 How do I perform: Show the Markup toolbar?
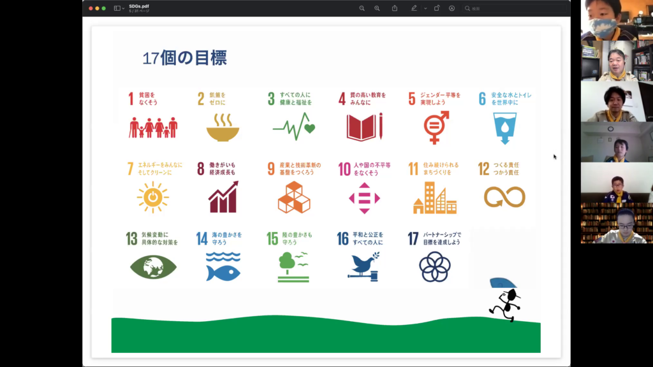tap(452, 8)
